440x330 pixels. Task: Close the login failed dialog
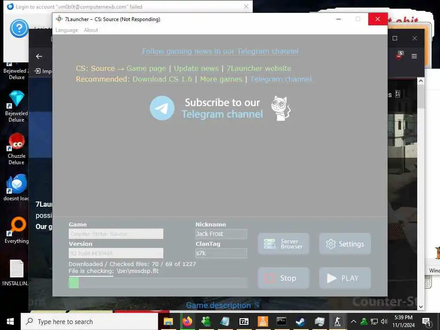(x=246, y=6)
